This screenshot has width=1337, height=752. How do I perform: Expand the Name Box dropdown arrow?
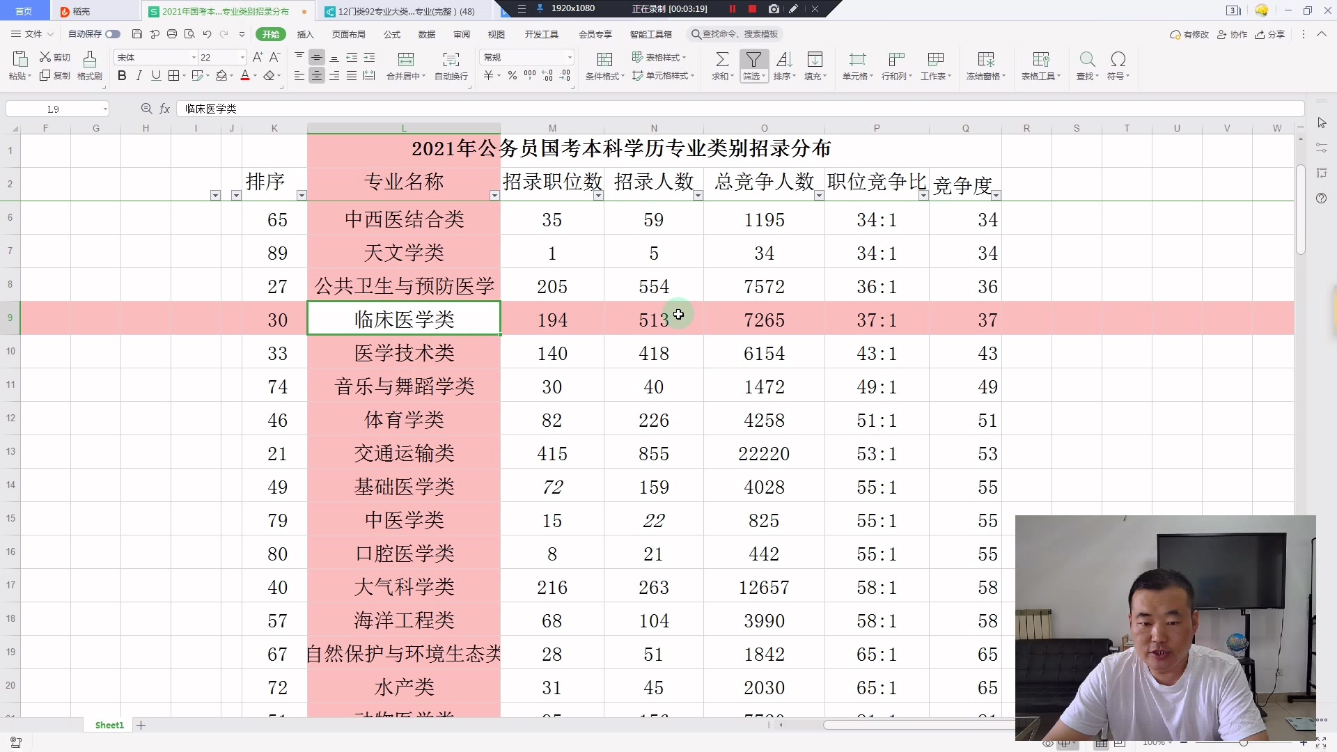(x=105, y=109)
